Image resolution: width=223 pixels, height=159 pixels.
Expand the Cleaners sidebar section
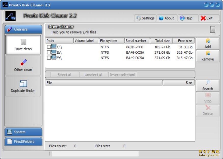pos(23,29)
